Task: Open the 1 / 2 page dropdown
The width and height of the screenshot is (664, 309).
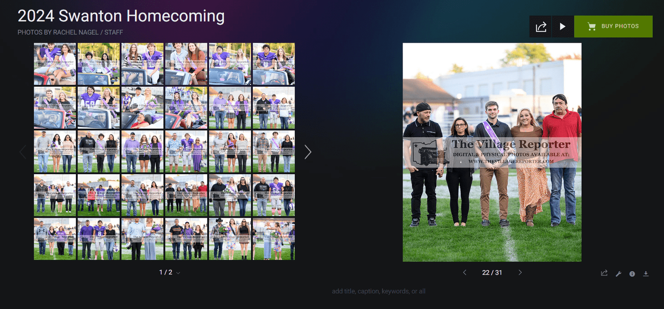Action: 169,273
